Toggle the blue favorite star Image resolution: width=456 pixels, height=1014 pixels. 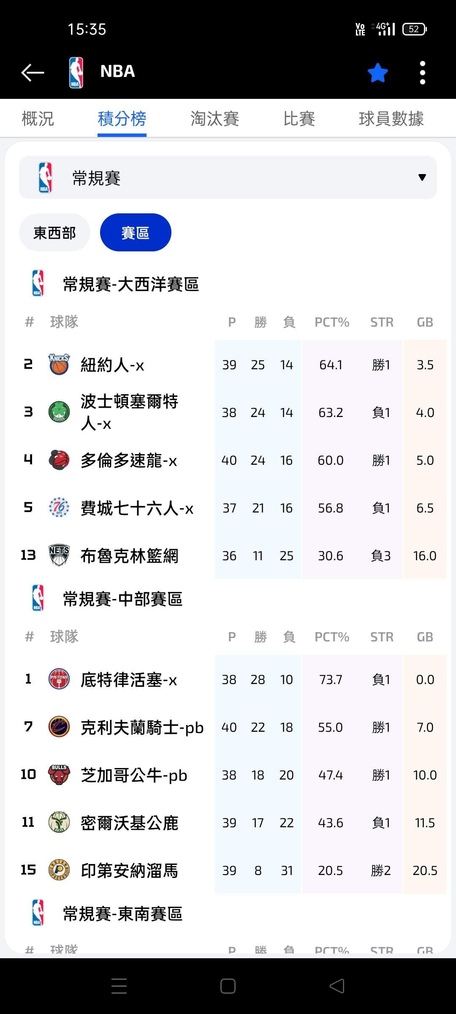[x=377, y=73]
